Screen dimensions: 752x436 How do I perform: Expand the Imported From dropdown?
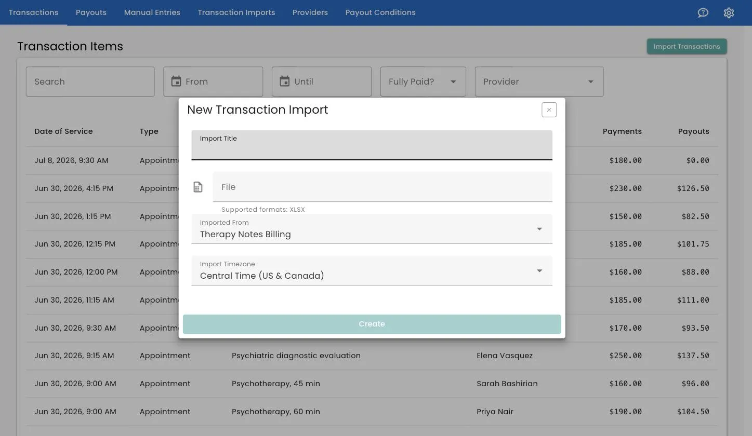pyautogui.click(x=372, y=229)
